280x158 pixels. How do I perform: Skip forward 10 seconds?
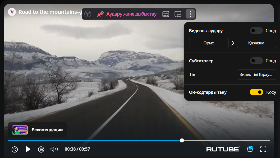pos(41,149)
